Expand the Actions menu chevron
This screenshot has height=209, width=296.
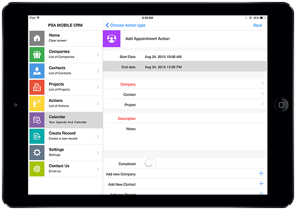pos(98,104)
